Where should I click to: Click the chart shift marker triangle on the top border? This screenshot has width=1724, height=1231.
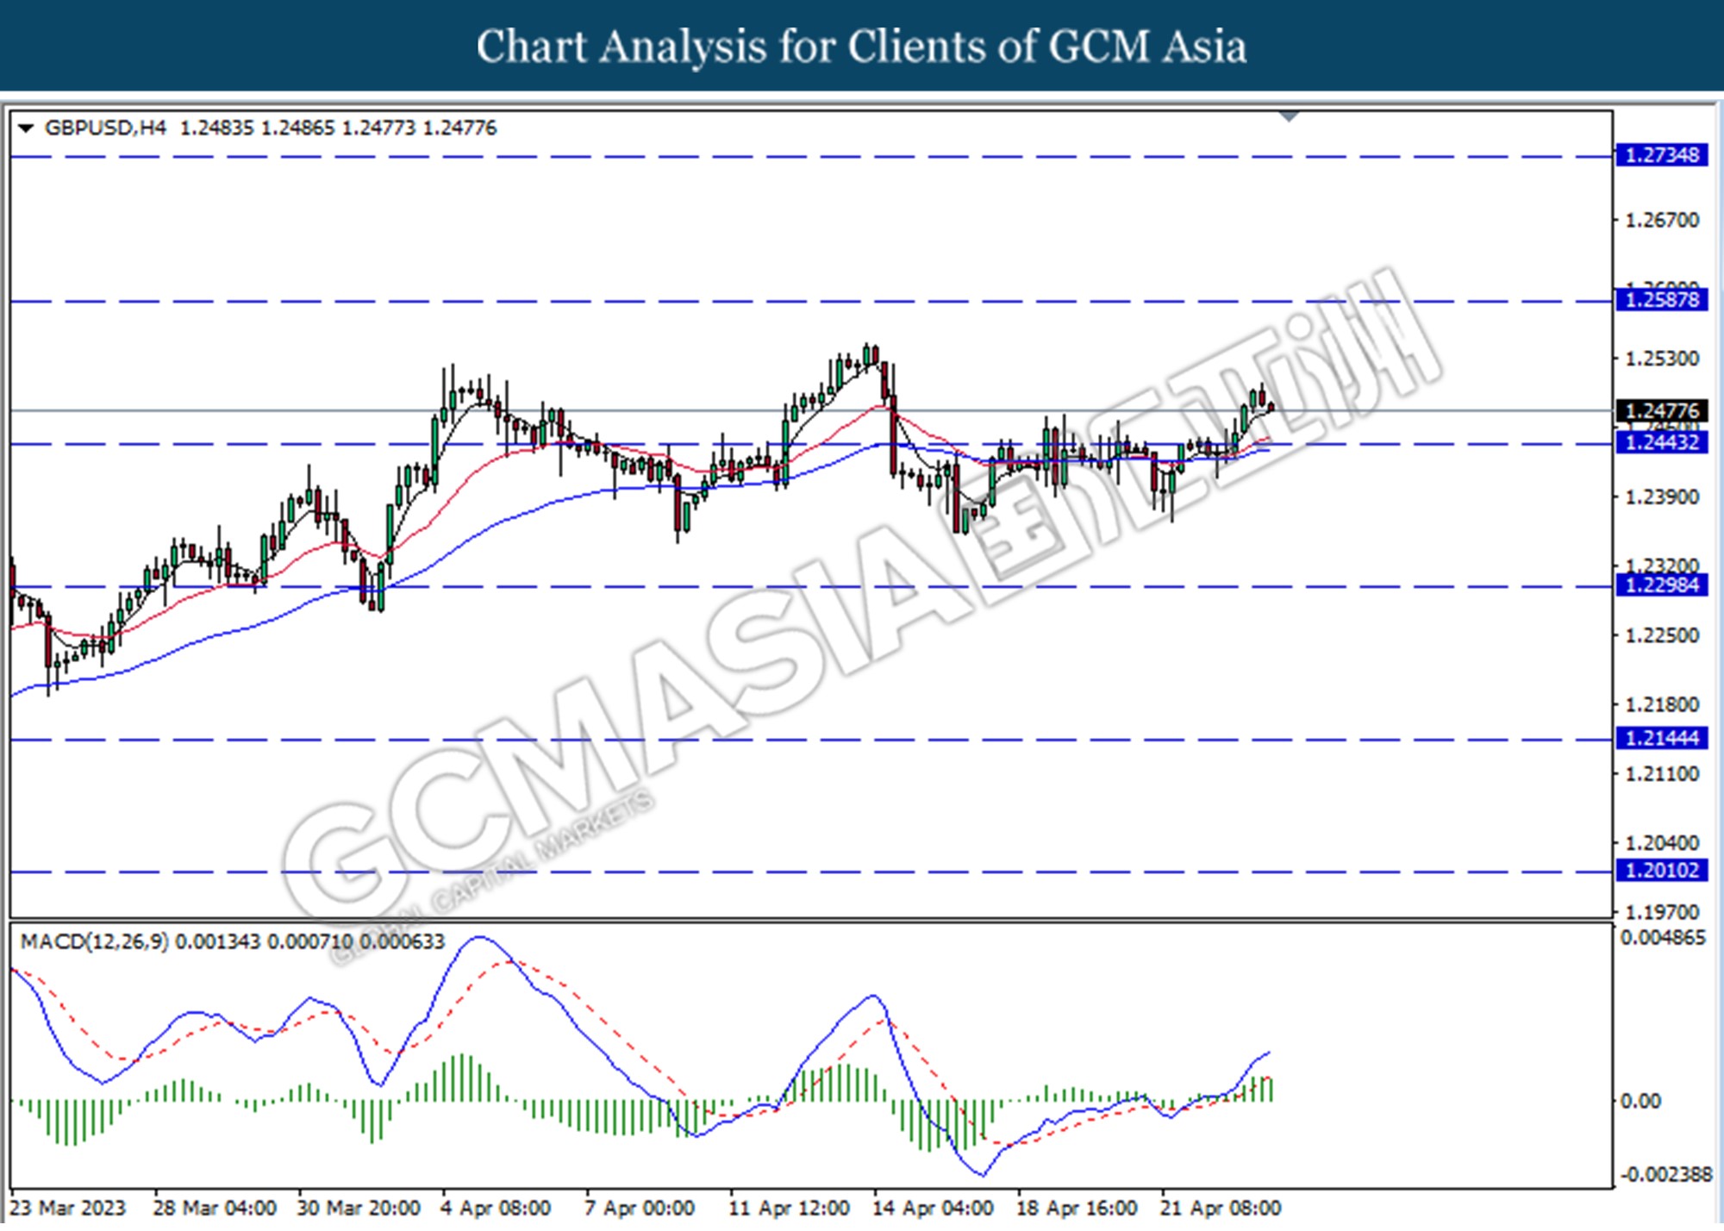(1290, 116)
